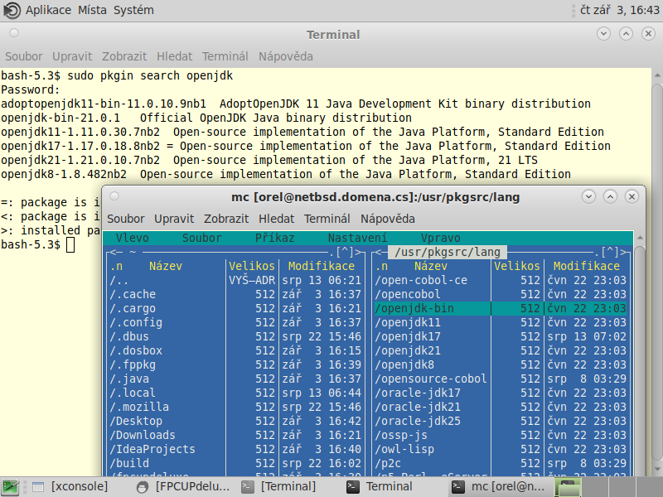
Task: Sort left panel by Název column
Action: (x=165, y=266)
